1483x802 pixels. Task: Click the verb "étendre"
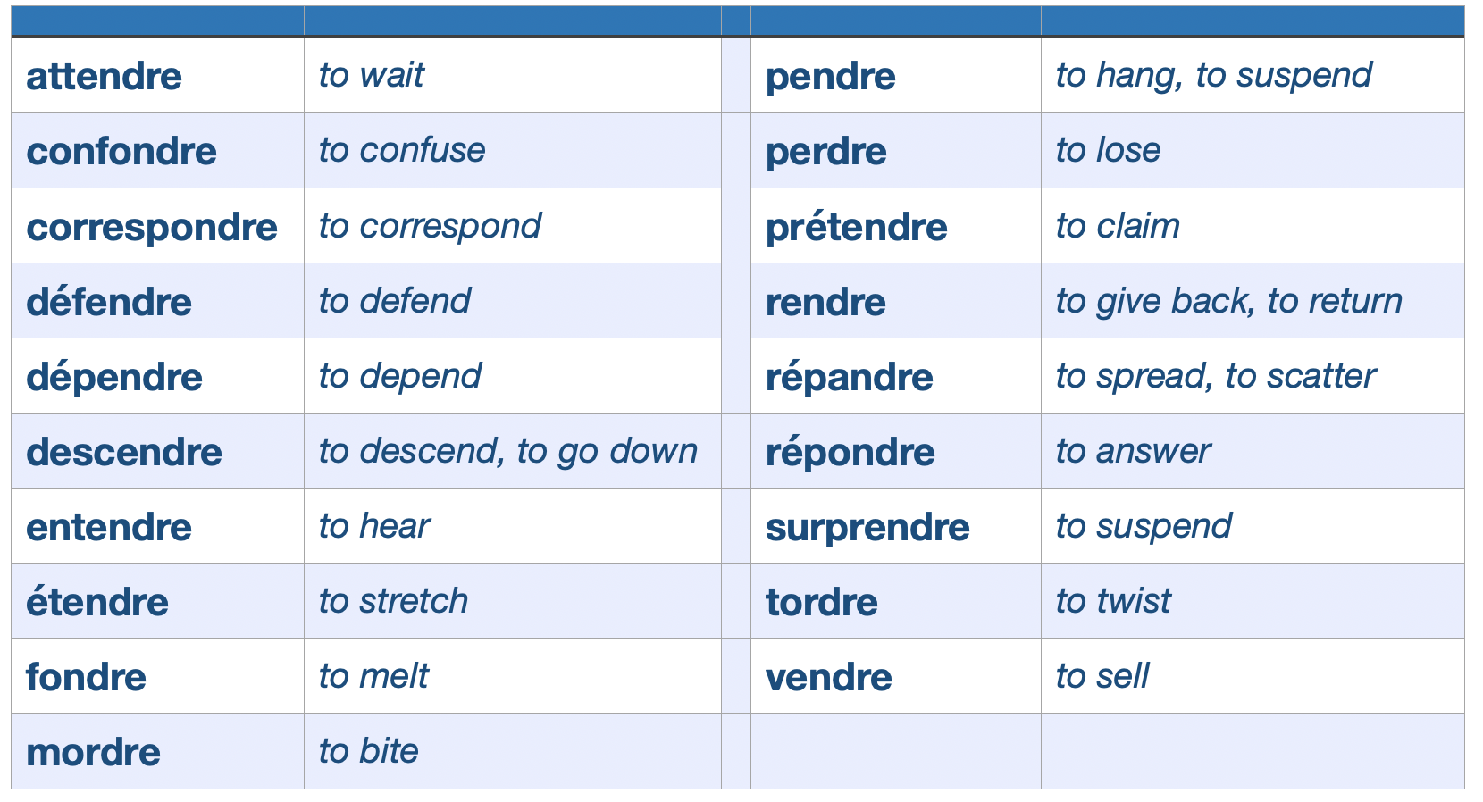coord(97,602)
